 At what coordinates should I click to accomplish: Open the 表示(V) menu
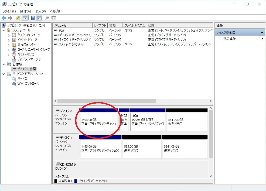point(40,11)
